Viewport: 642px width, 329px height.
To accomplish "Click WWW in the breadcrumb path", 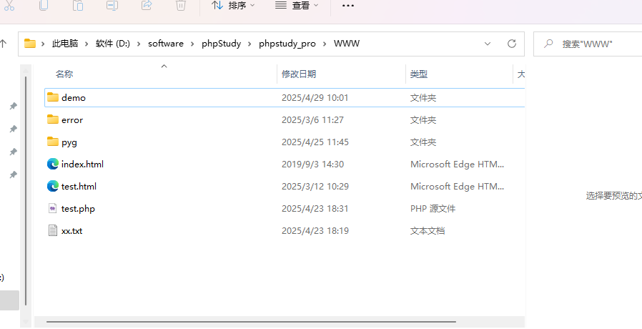I will tap(347, 44).
